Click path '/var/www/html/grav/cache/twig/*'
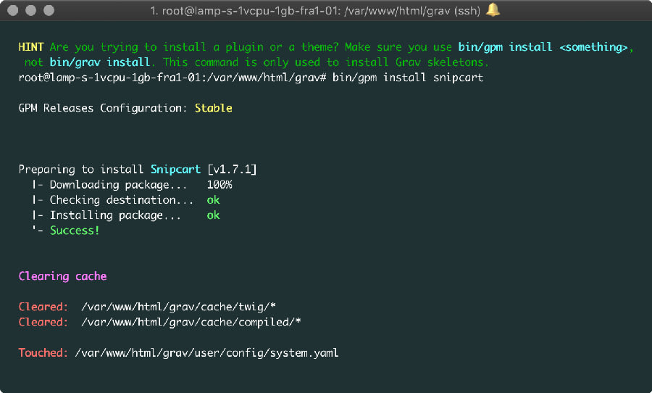 click(179, 307)
